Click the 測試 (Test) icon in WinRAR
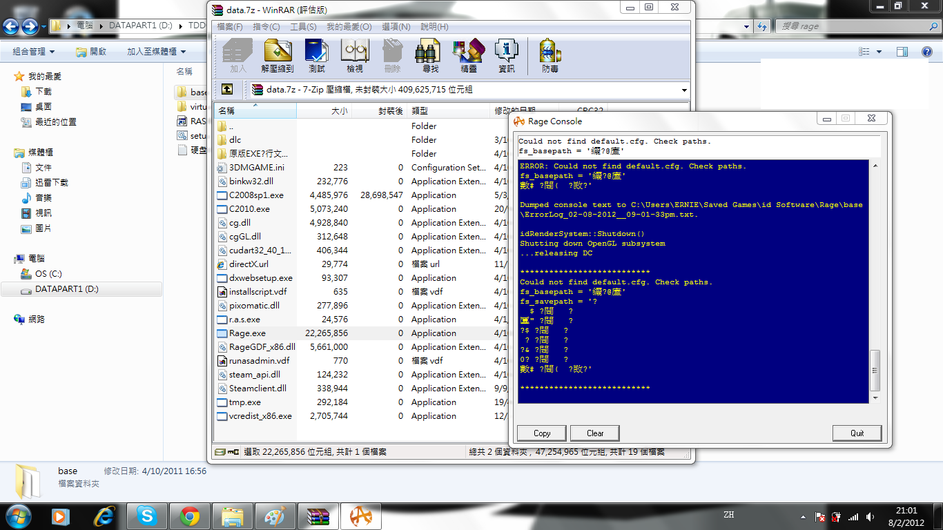The height and width of the screenshot is (530, 943). pos(317,56)
